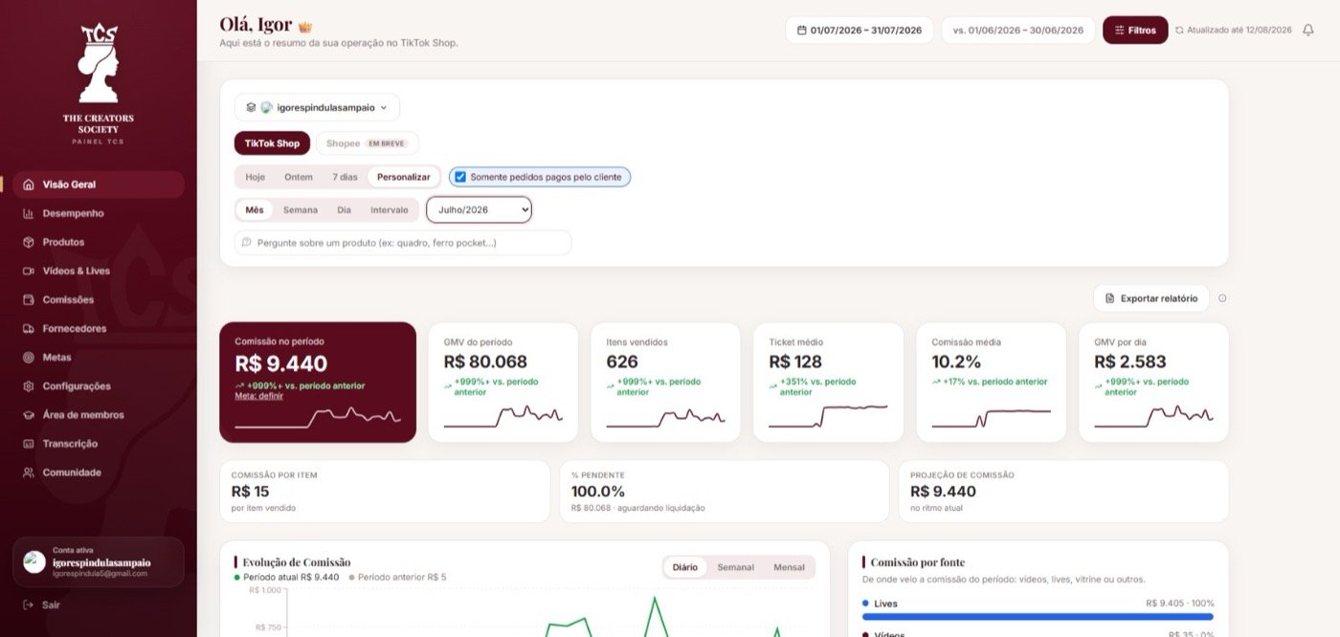Choose Mês granularity
Viewport: 1340px width, 637px height.
[x=255, y=209]
